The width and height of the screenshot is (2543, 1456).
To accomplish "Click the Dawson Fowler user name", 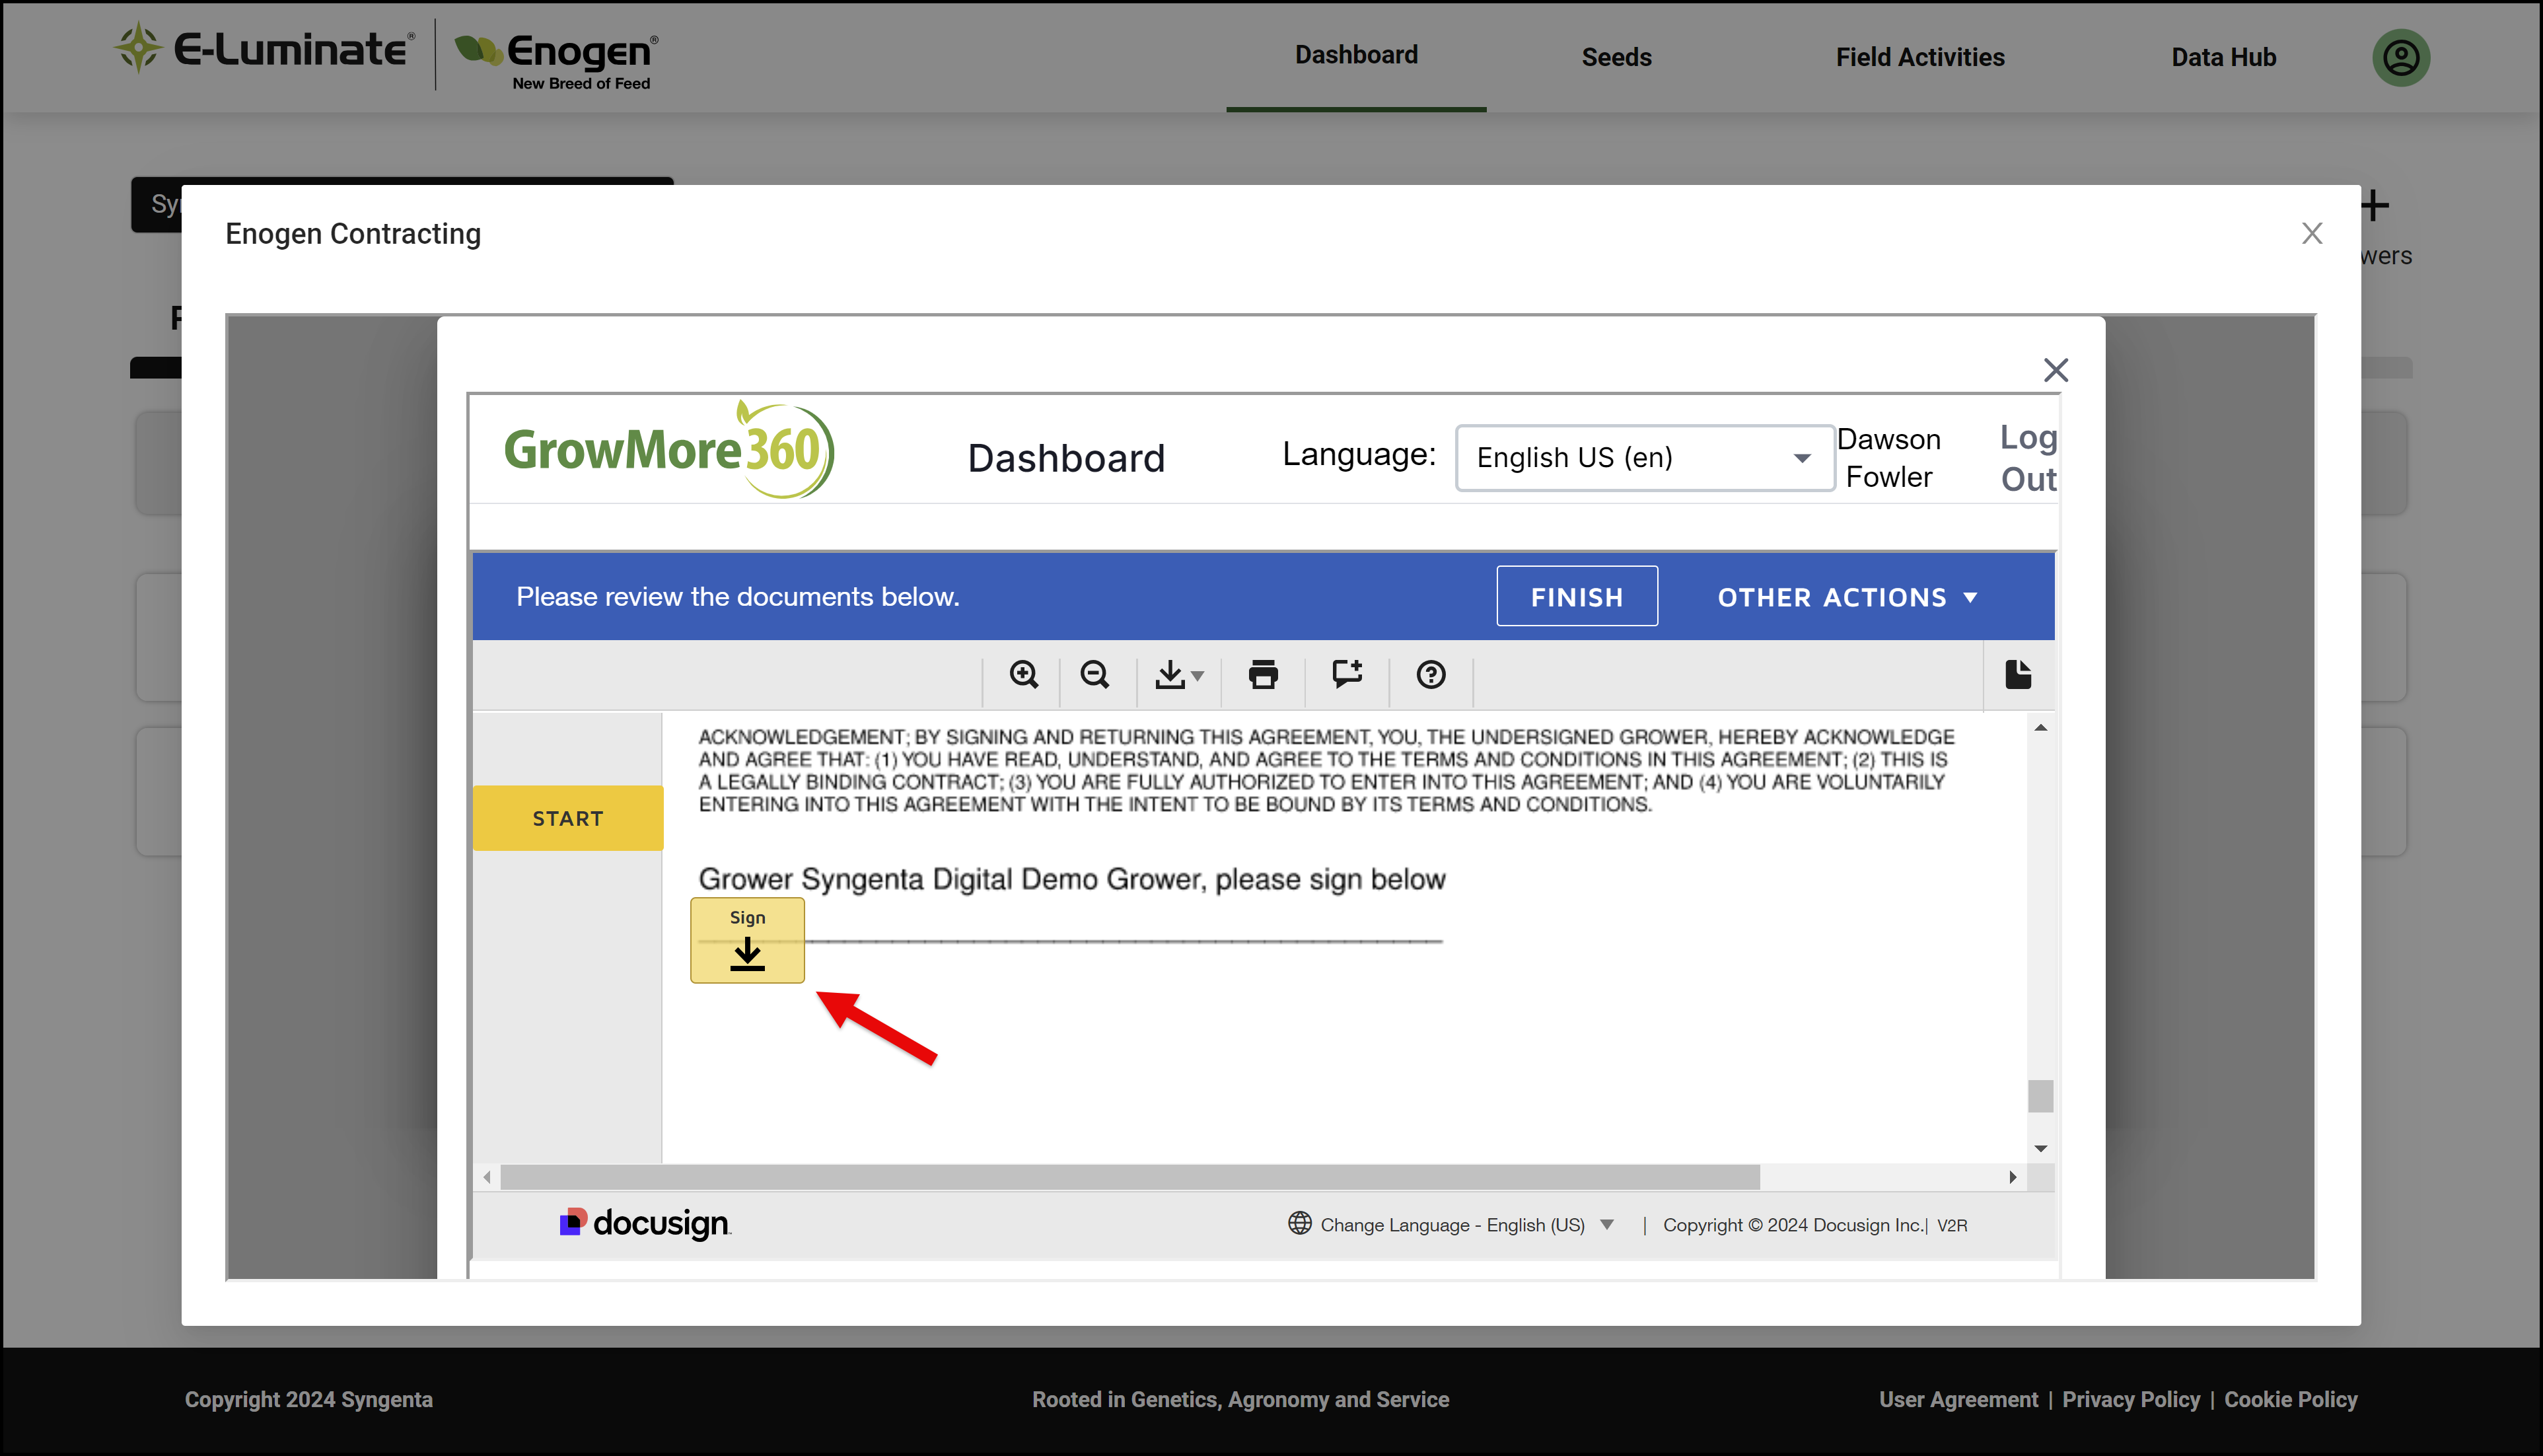I will pos(1888,458).
